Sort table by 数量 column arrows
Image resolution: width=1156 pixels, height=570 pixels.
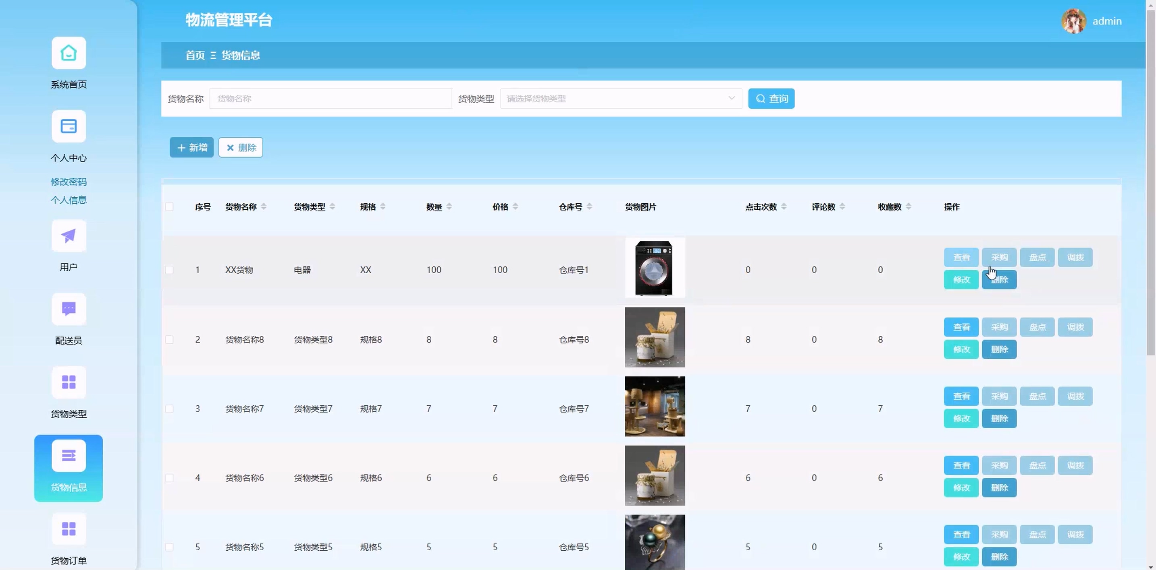pos(449,207)
